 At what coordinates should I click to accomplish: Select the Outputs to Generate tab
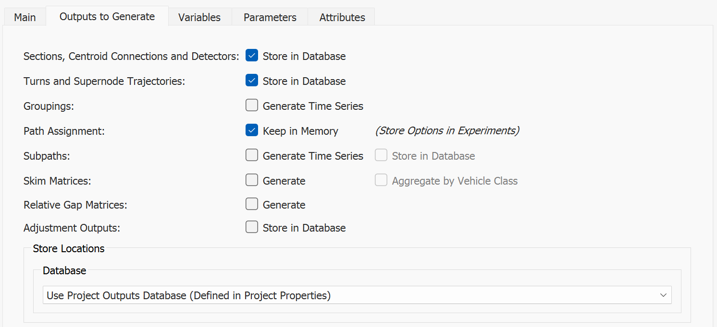(107, 17)
